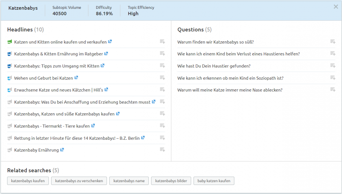Click gray megaphone icon beside 'Katzenbaby Ernährung'

click(x=9, y=150)
